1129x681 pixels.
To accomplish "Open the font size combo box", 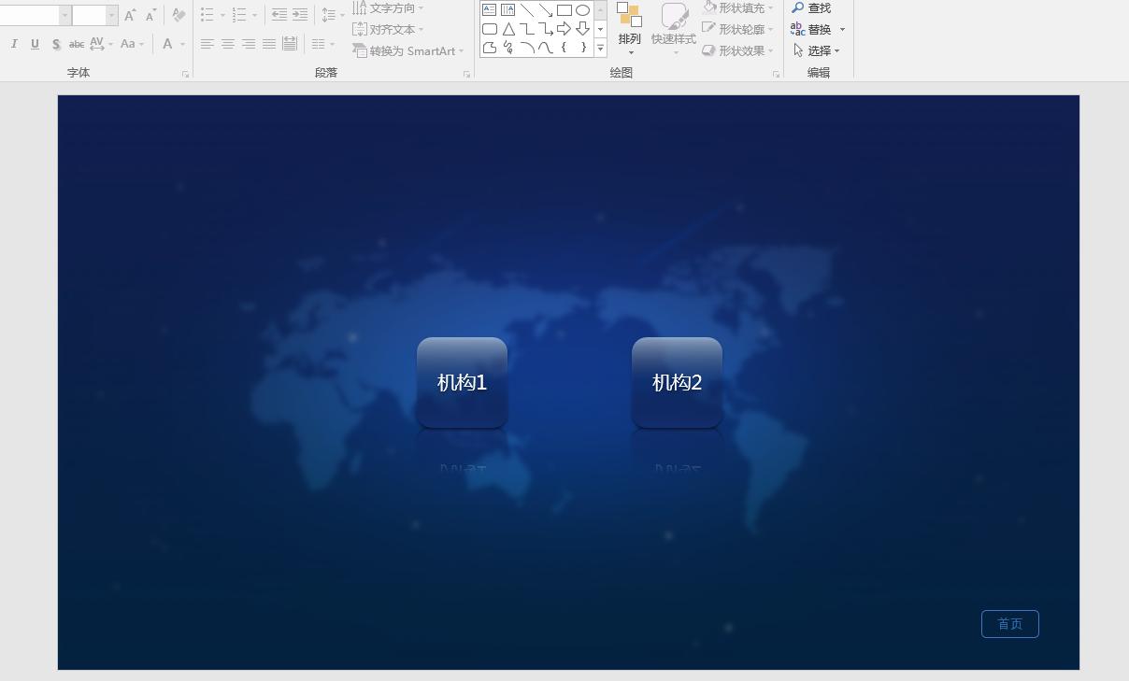I will 95,15.
